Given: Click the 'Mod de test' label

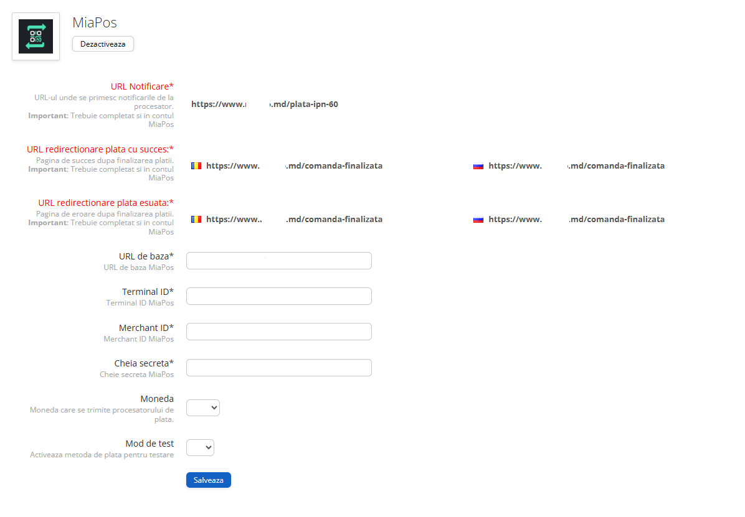Looking at the screenshot, I should [x=149, y=444].
